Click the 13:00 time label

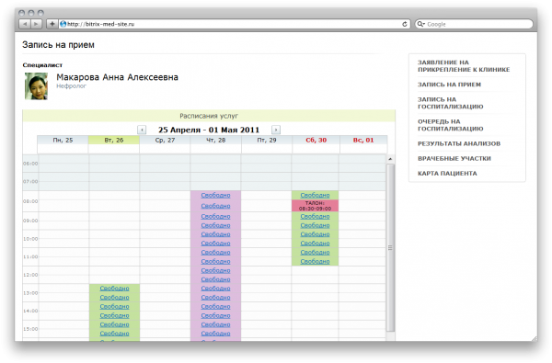pyautogui.click(x=30, y=292)
